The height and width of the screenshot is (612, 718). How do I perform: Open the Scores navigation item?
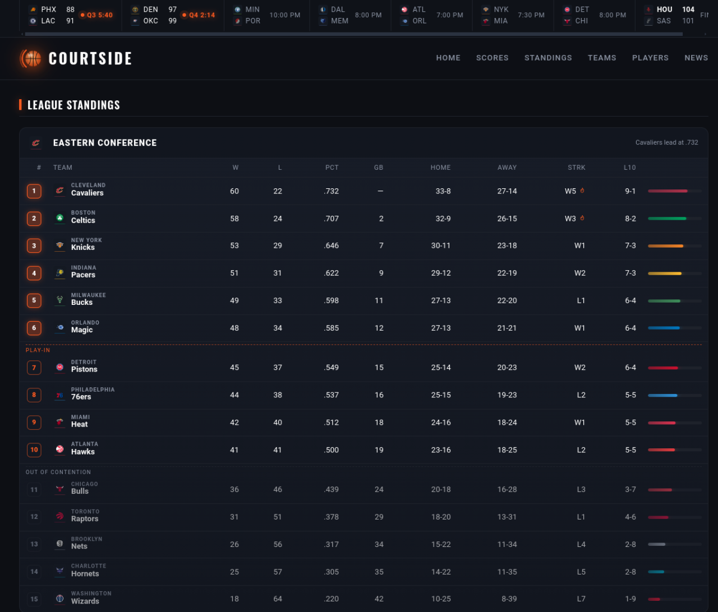pos(493,58)
